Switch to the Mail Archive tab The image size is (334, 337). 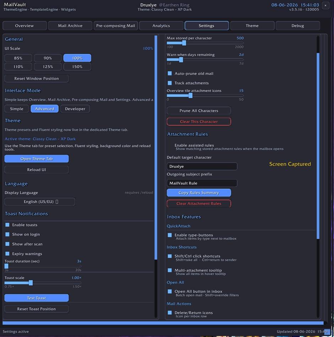click(70, 26)
